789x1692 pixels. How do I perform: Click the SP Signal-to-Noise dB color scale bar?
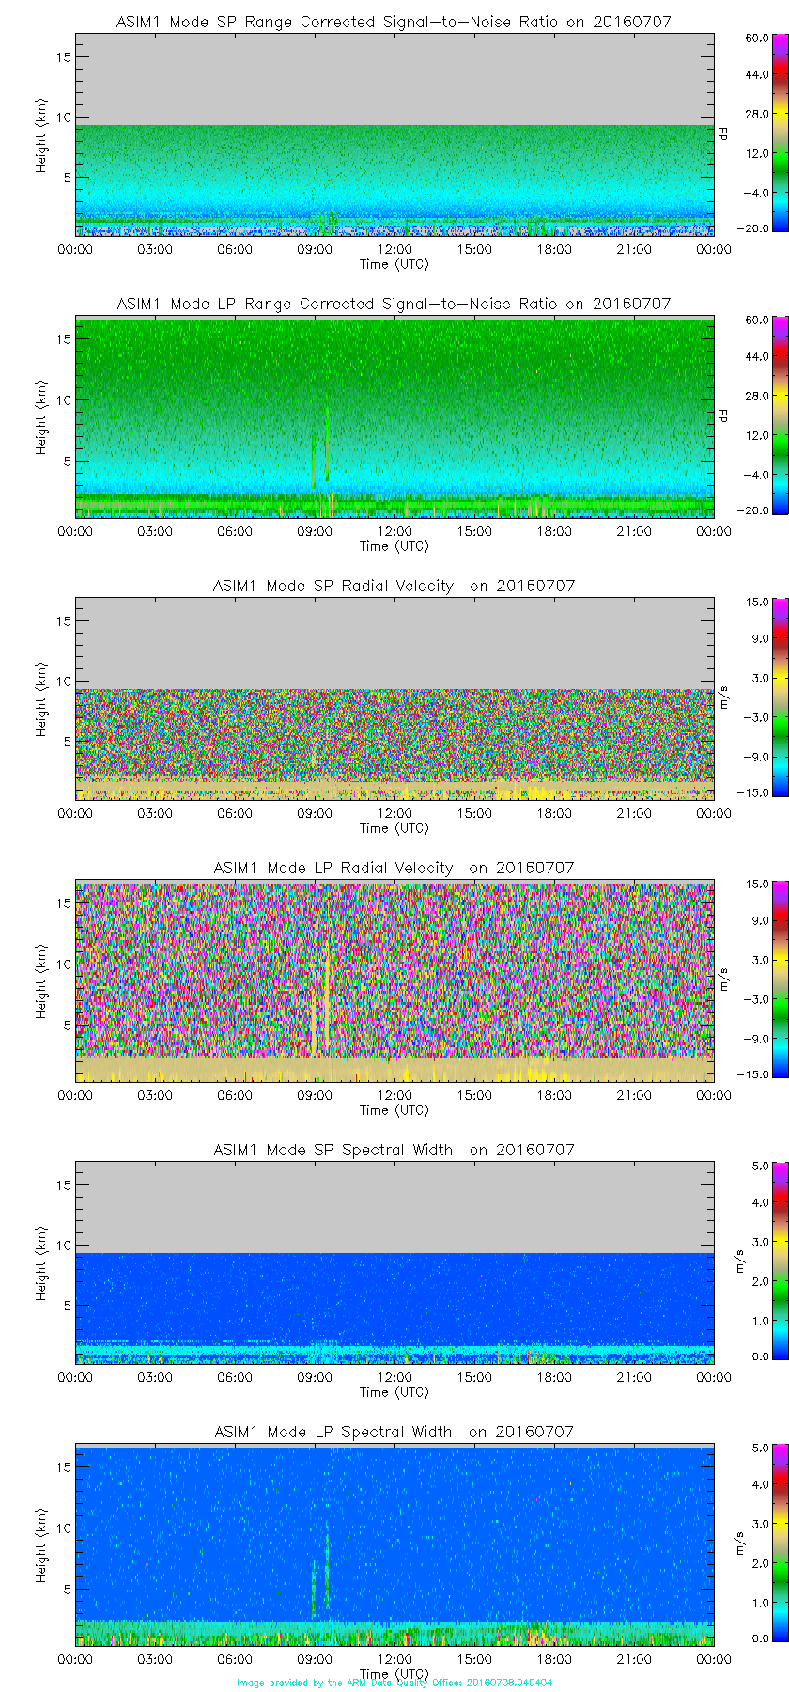[755, 133]
